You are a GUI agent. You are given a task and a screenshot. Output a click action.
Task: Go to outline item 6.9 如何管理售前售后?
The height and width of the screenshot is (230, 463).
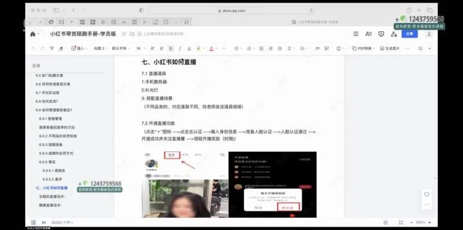[54, 110]
